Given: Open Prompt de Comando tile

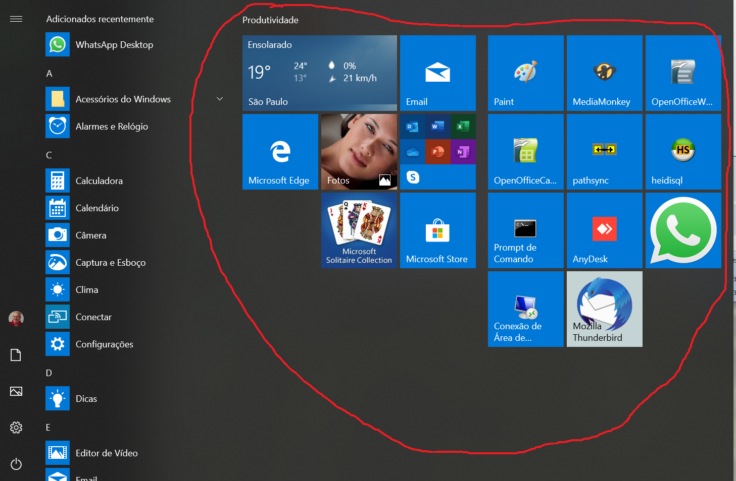Looking at the screenshot, I should (525, 230).
